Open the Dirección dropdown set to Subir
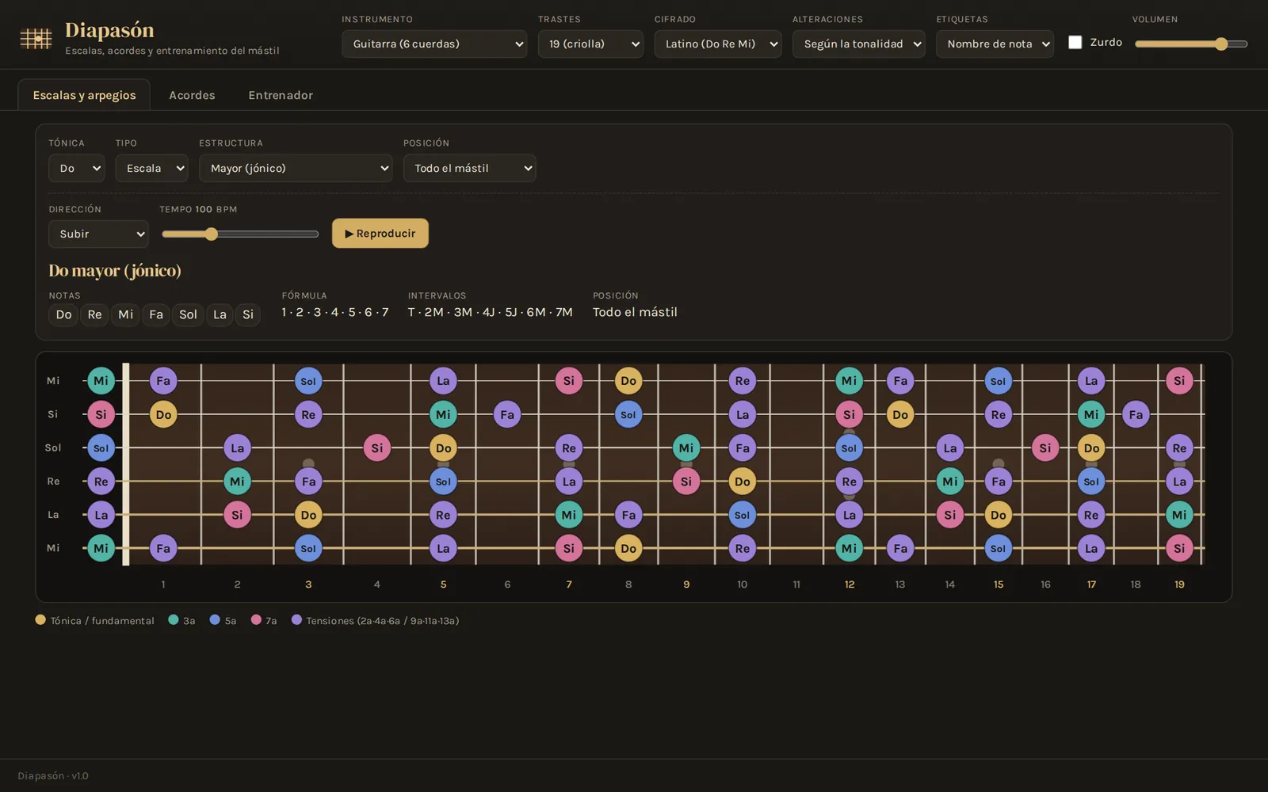This screenshot has height=792, width=1268. coord(98,234)
